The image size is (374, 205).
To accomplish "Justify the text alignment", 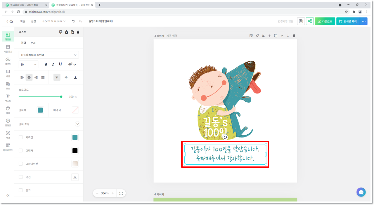I will [x=43, y=77].
